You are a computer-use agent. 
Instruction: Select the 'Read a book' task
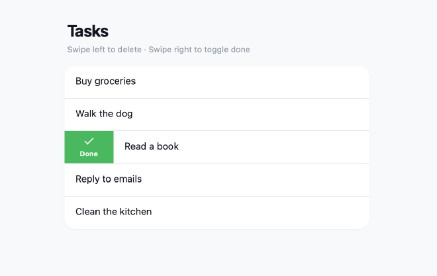click(241, 147)
